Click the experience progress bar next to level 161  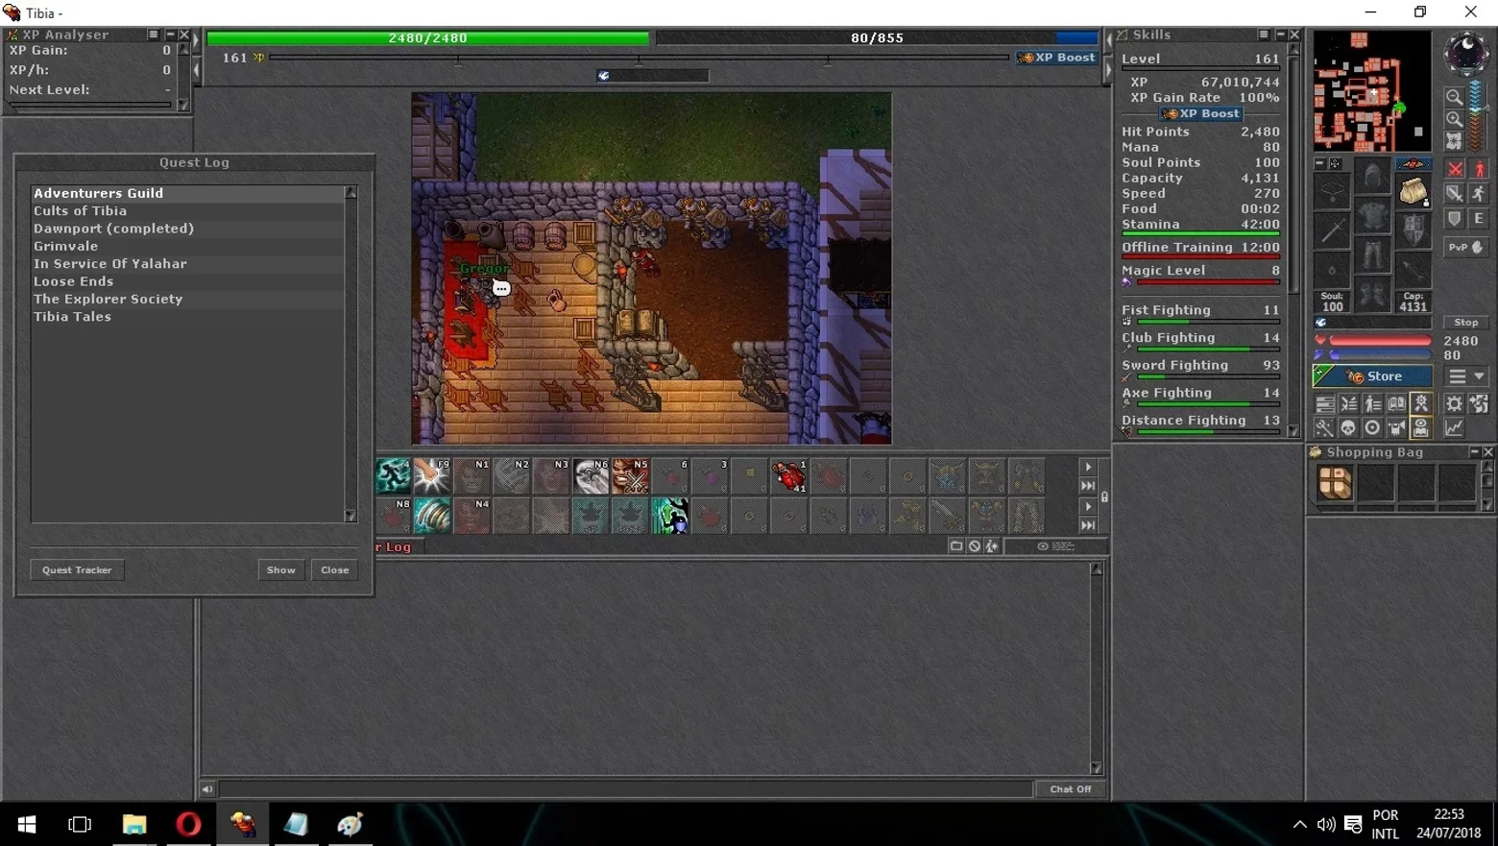(639, 58)
